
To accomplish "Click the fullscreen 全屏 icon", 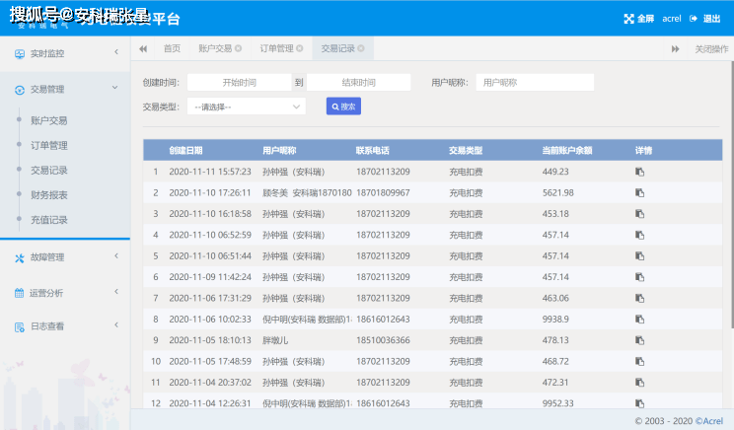I will (628, 19).
